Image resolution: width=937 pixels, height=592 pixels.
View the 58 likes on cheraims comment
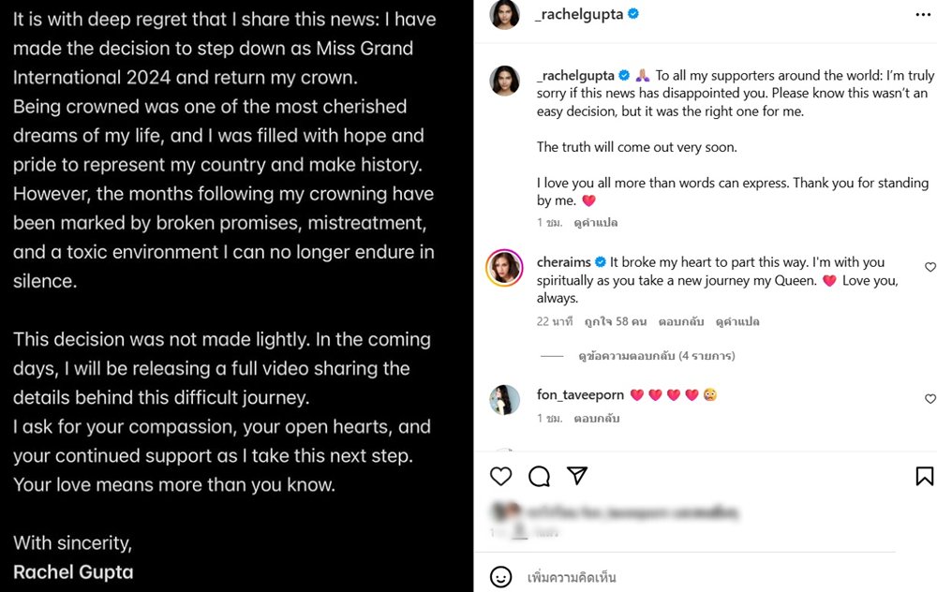(616, 321)
